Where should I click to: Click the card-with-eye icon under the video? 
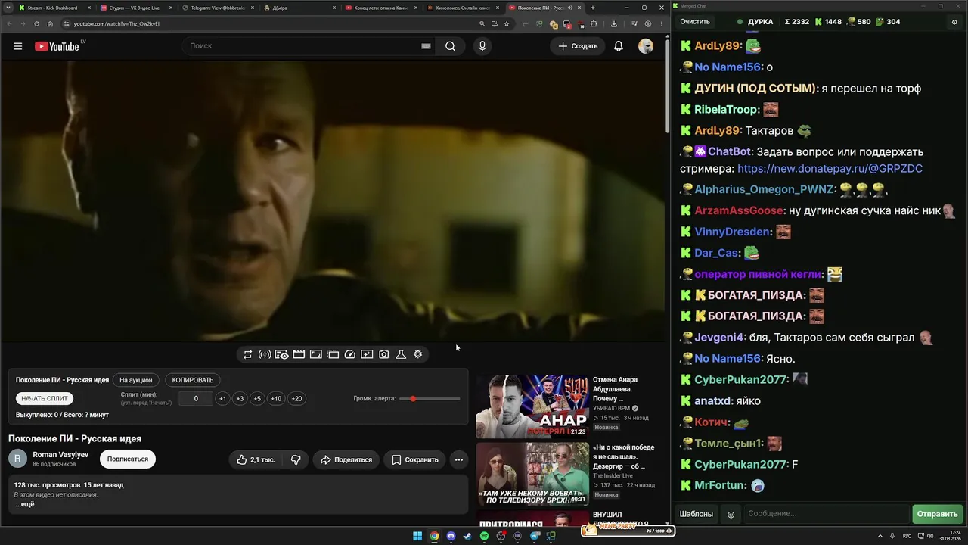pos(281,354)
